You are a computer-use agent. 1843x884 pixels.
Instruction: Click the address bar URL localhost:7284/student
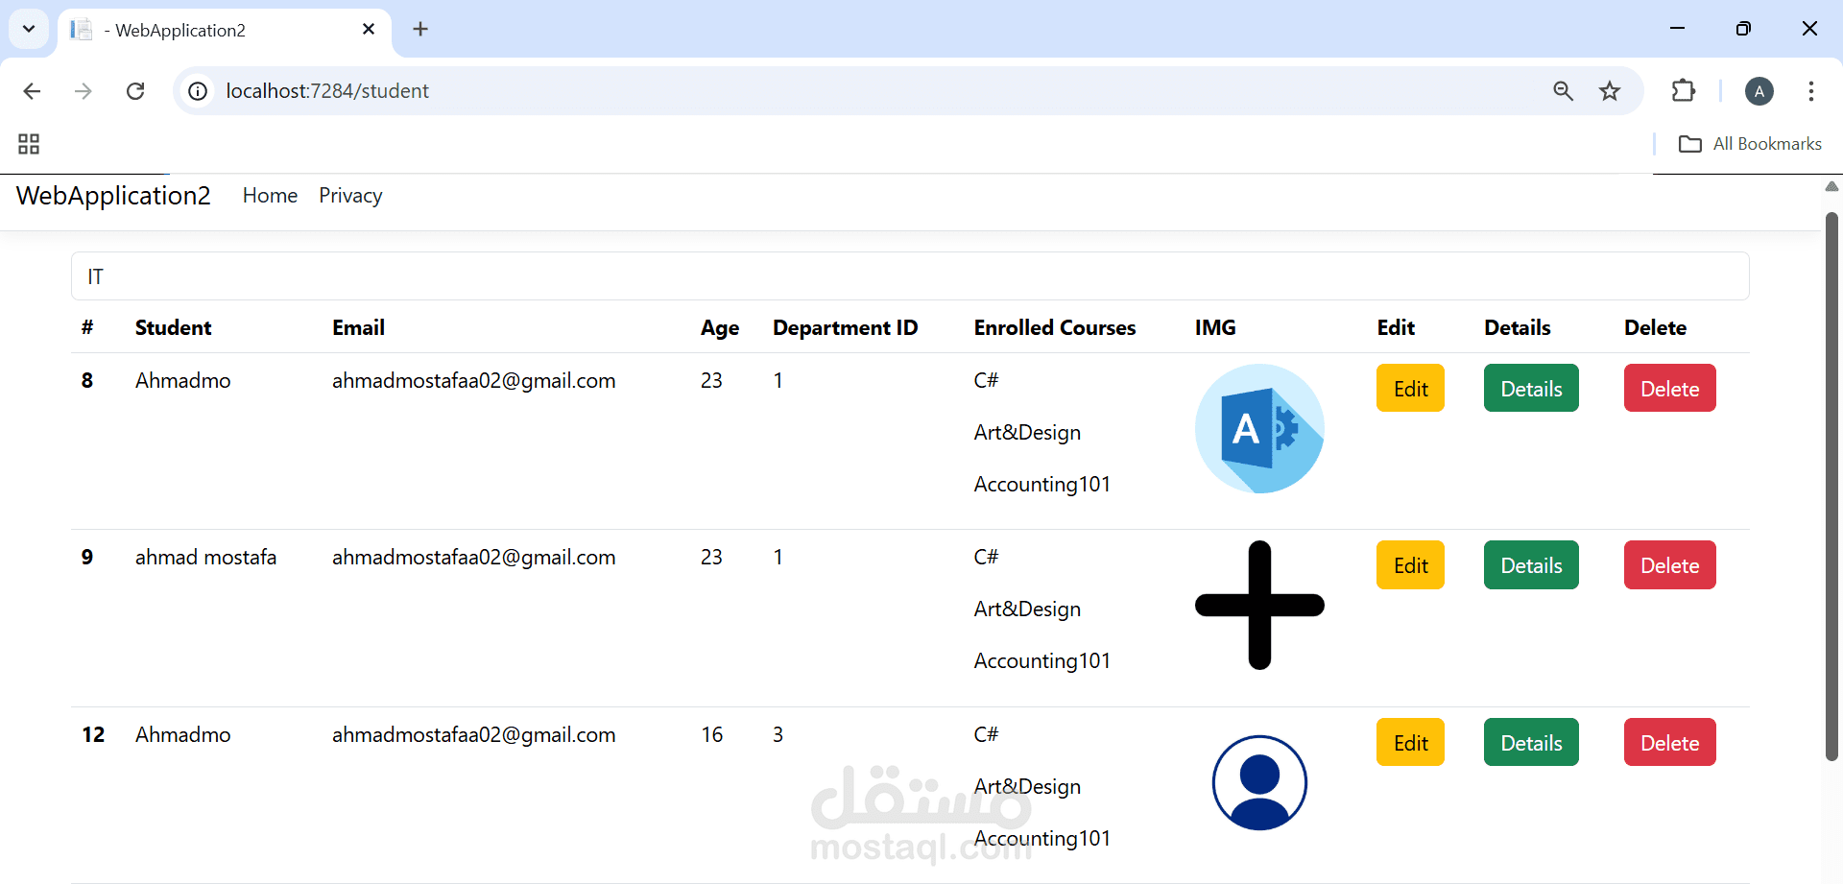click(327, 91)
